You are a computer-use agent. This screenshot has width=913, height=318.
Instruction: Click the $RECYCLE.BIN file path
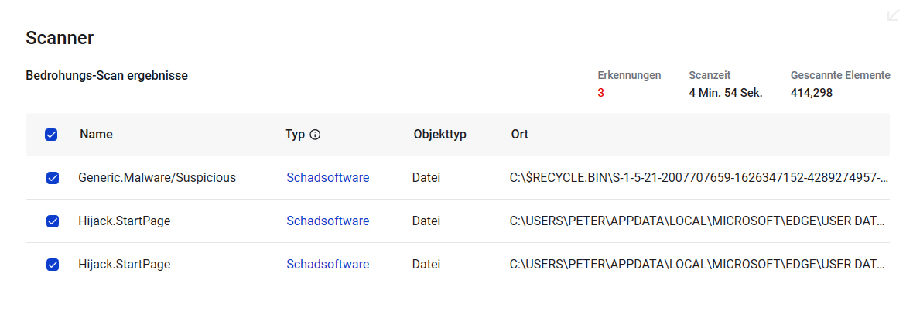pyautogui.click(x=698, y=177)
